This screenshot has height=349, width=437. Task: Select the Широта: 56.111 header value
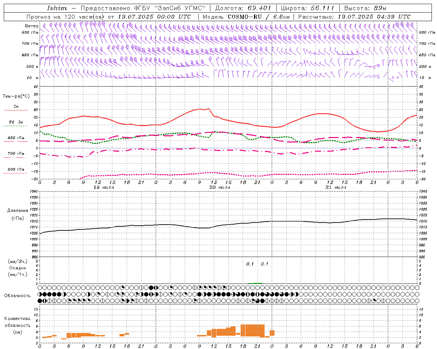[308, 8]
